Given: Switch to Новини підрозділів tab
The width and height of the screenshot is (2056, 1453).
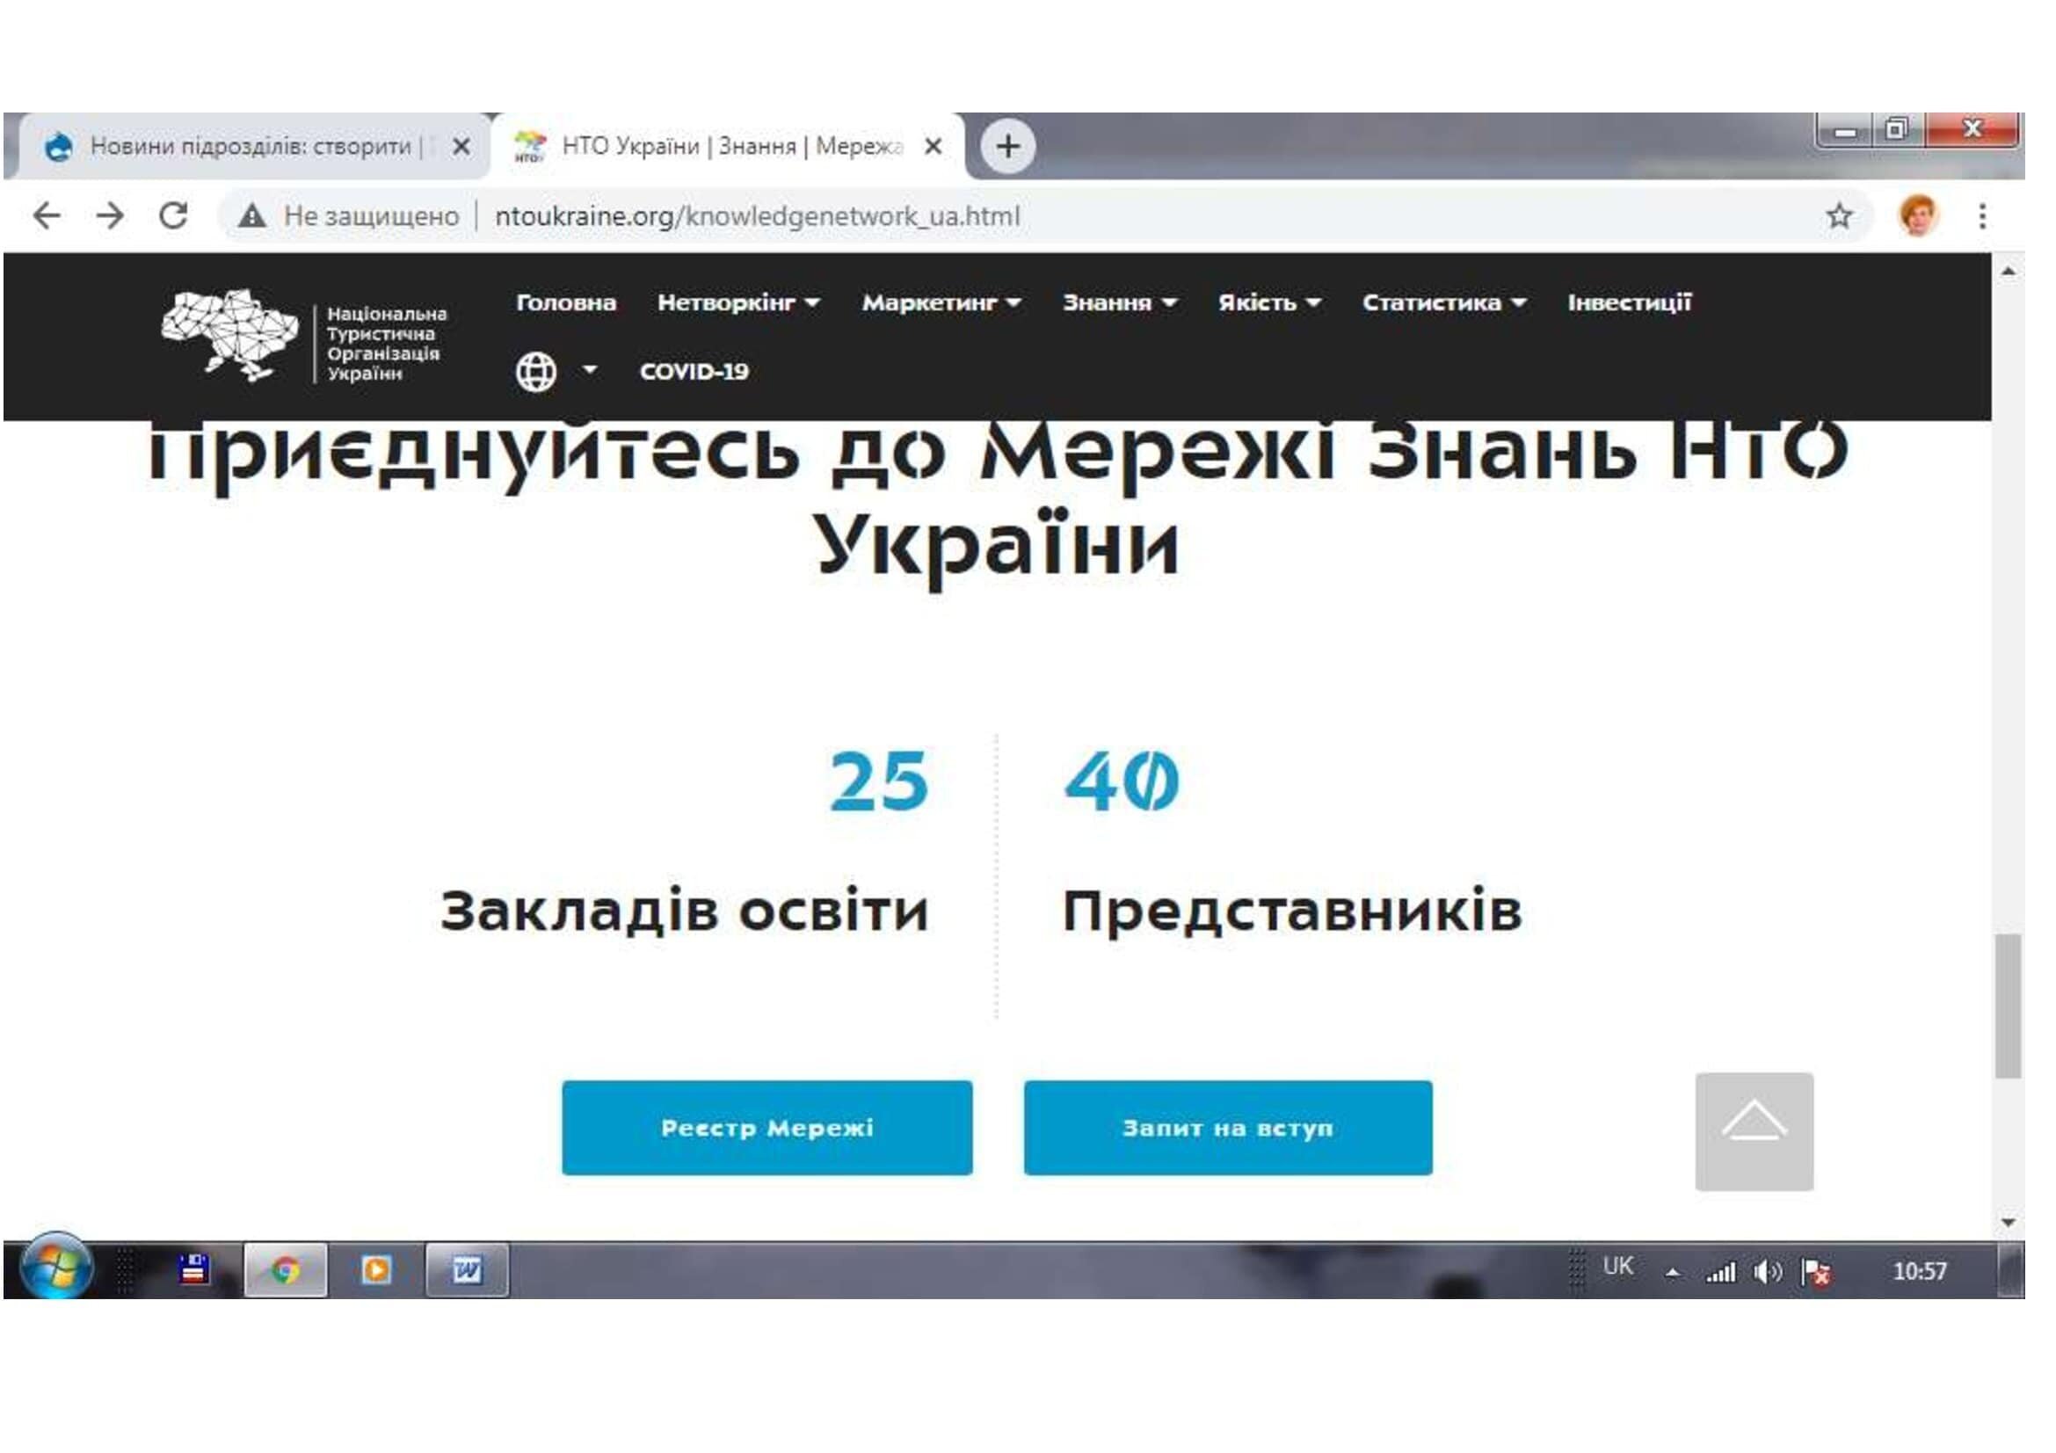Looking at the screenshot, I should click(251, 146).
